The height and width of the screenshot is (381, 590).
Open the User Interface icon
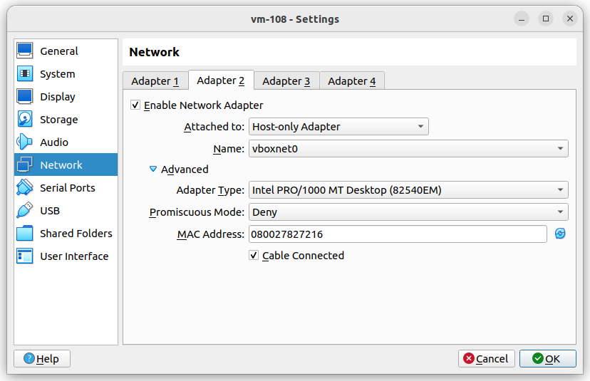(25, 256)
